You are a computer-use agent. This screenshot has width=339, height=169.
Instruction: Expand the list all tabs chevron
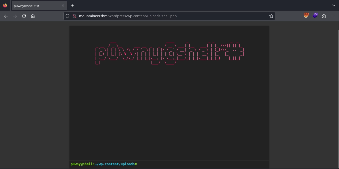pos(334,5)
